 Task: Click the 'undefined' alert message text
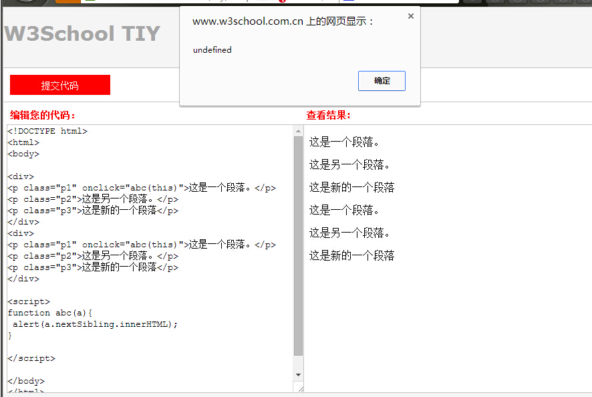point(212,50)
